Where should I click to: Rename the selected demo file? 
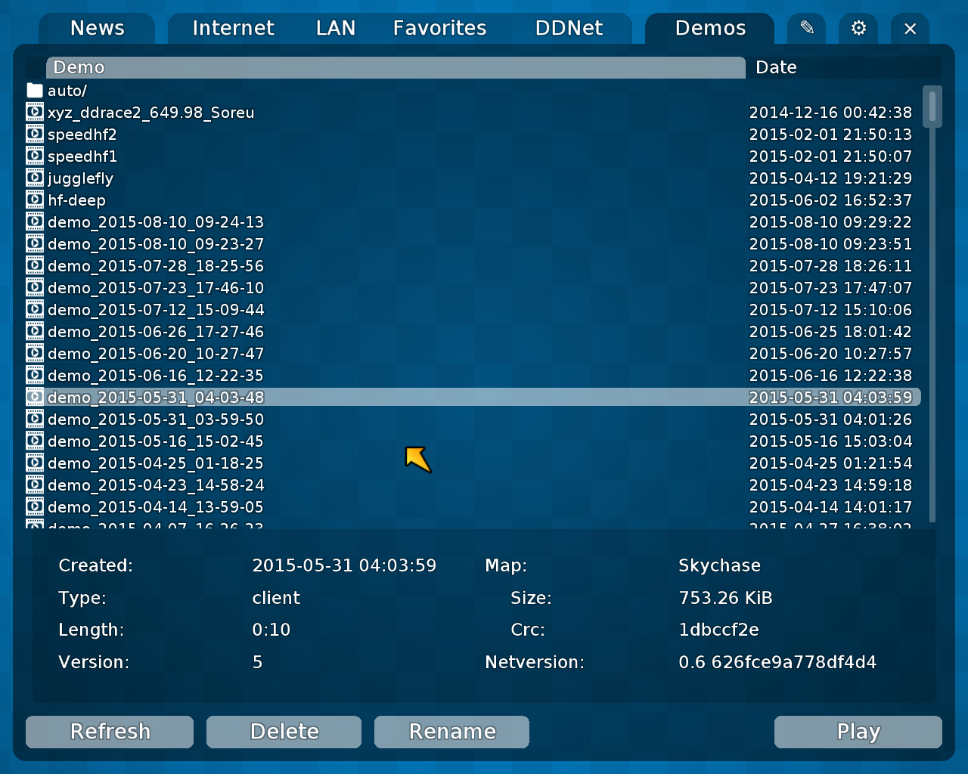tap(451, 732)
